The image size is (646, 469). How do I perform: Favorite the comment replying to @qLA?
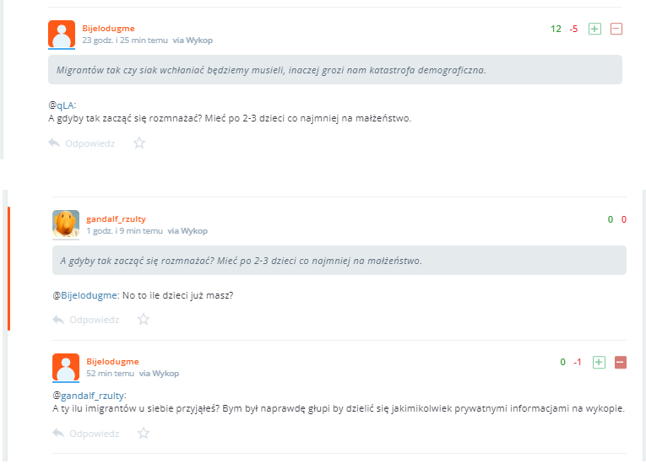click(x=140, y=143)
